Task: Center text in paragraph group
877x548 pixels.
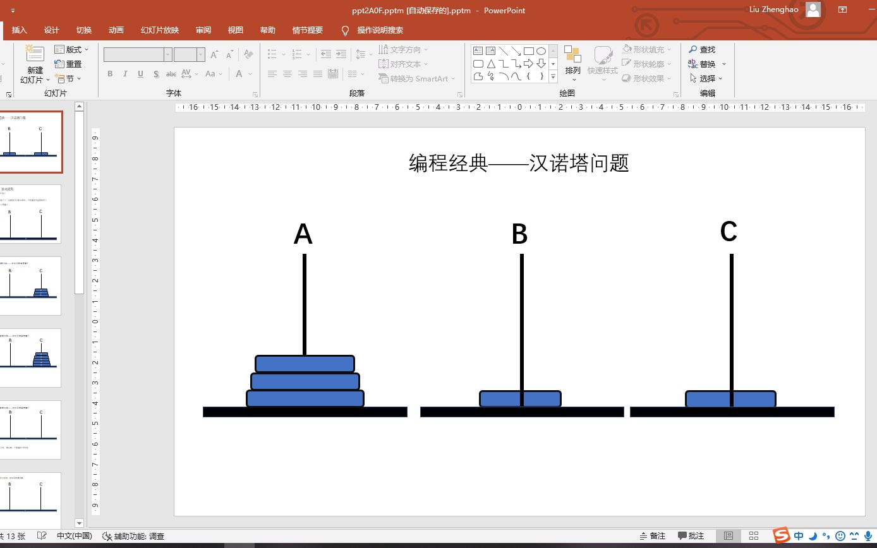Action: [287, 74]
